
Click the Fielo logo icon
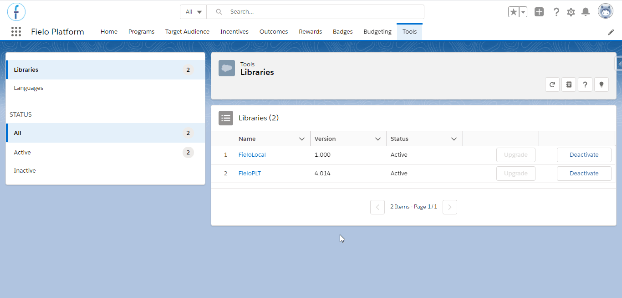click(x=16, y=12)
